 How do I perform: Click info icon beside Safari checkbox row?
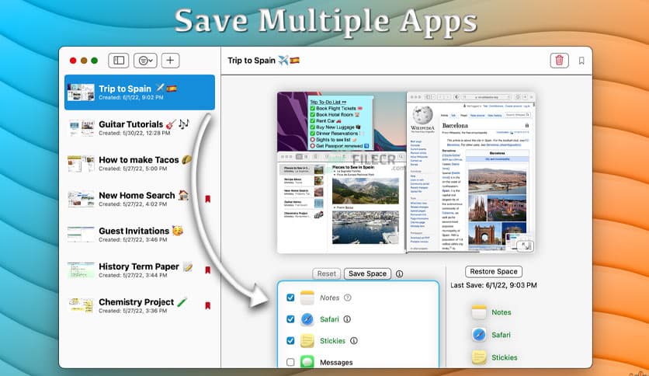(x=347, y=319)
